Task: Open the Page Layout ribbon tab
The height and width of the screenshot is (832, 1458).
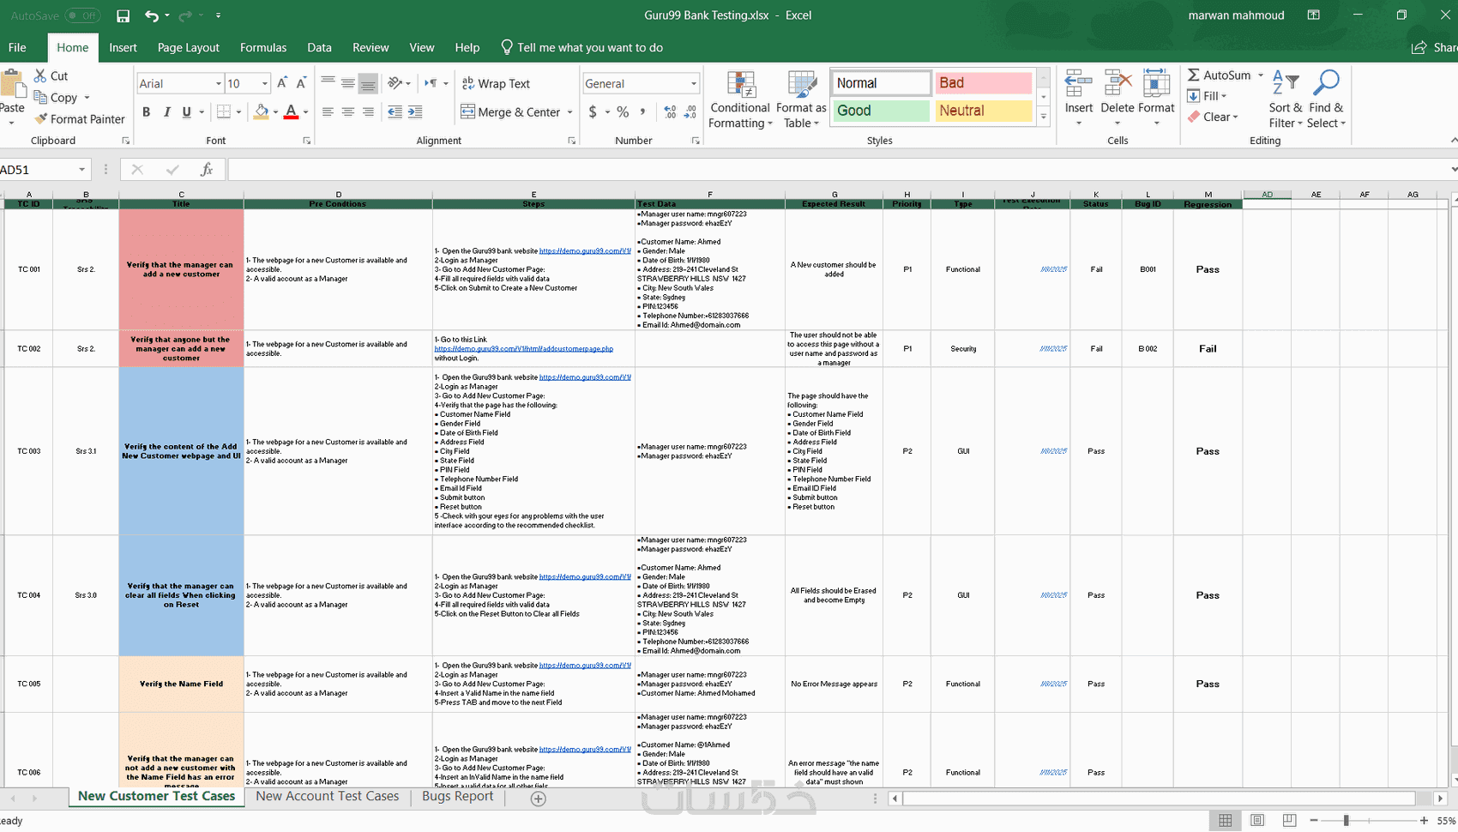Action: tap(189, 48)
